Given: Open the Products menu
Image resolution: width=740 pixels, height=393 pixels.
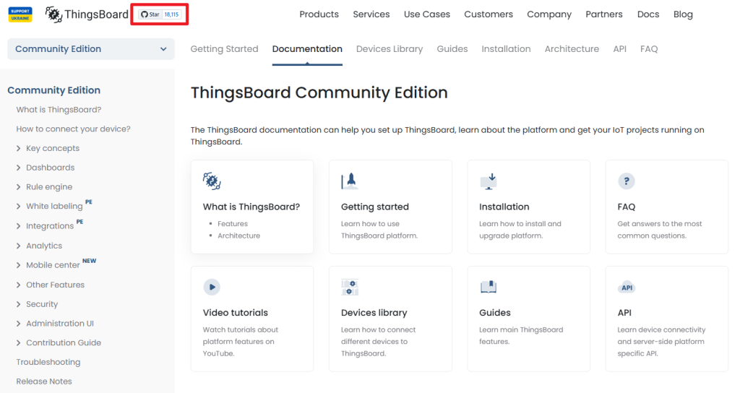Looking at the screenshot, I should pyautogui.click(x=319, y=14).
